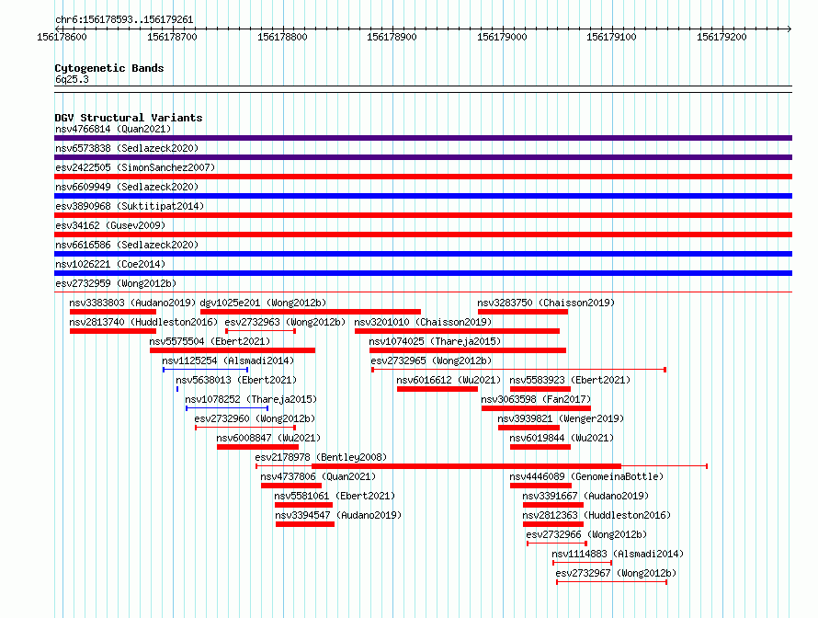
Task: Click the nsv3383803 (Audano2019) label
Action: pos(132,303)
